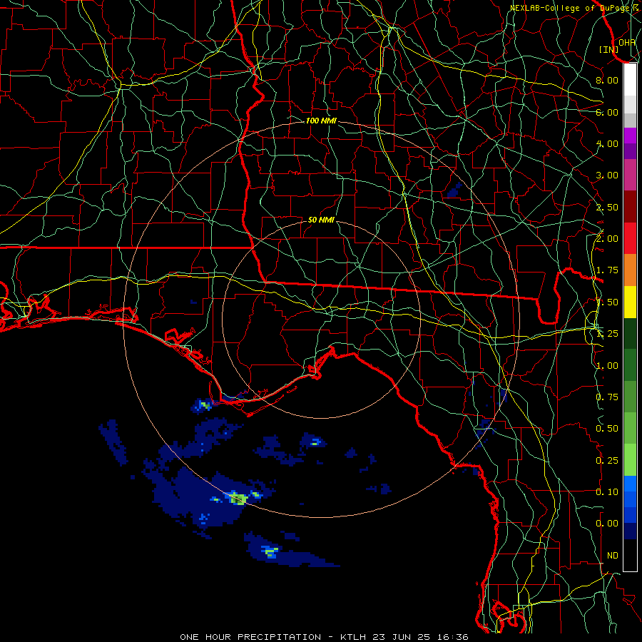The width and height of the screenshot is (642, 642).
Task: Click the 0.50 legend value
Action: (607, 429)
